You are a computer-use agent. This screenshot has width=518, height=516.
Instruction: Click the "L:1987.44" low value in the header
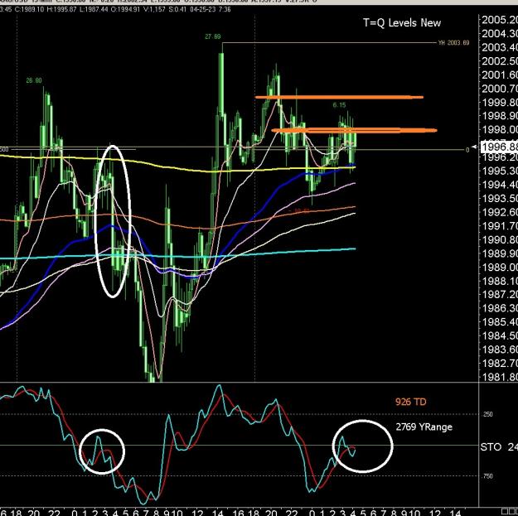pyautogui.click(x=94, y=9)
